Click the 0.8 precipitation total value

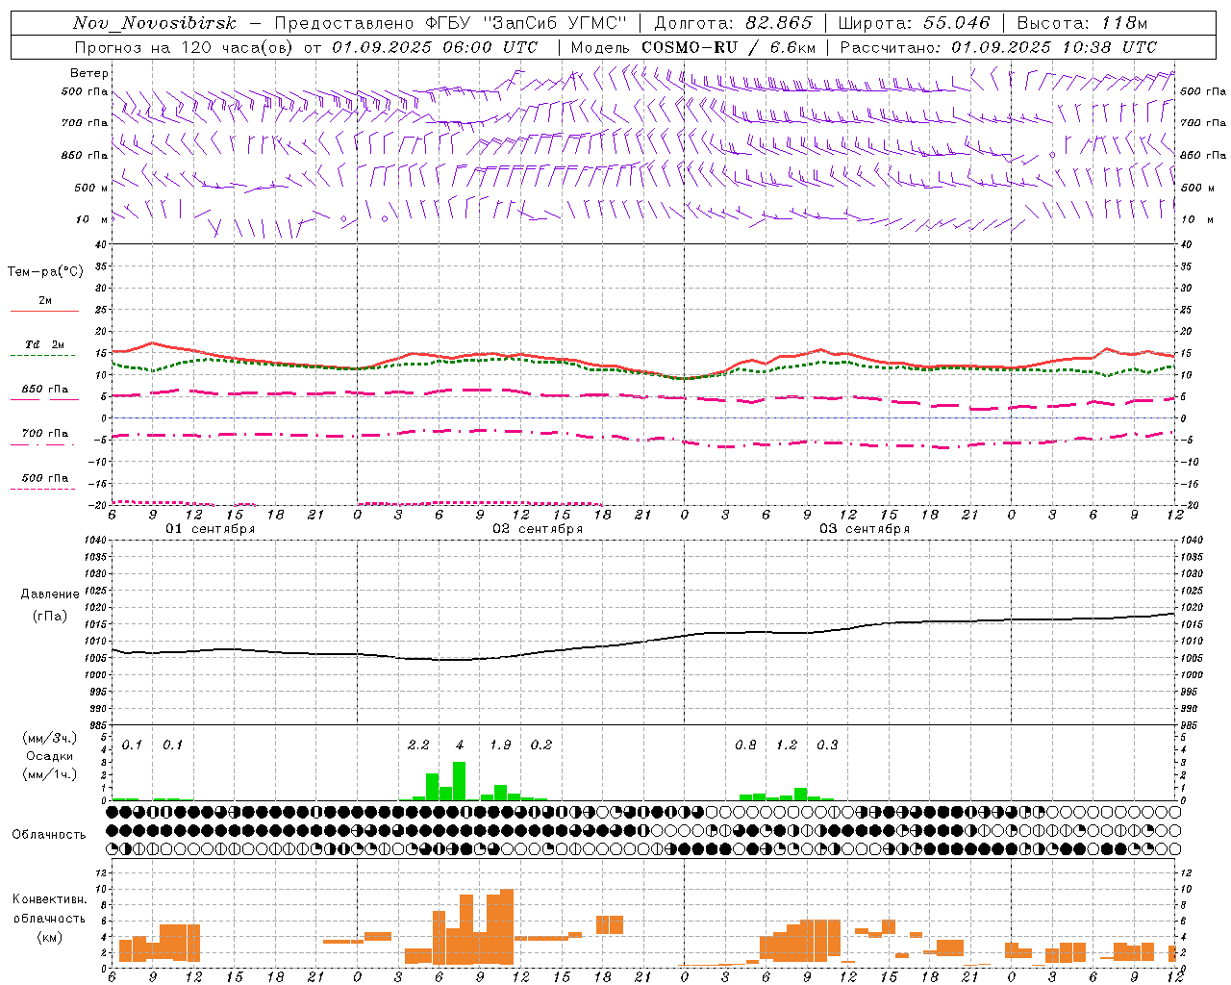tap(745, 745)
